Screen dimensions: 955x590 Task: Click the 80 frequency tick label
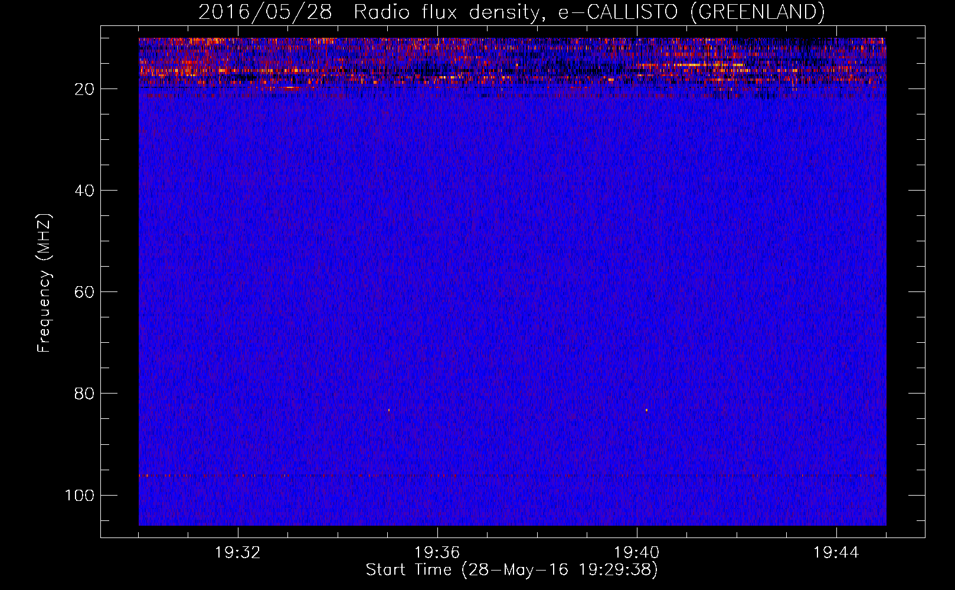point(85,394)
